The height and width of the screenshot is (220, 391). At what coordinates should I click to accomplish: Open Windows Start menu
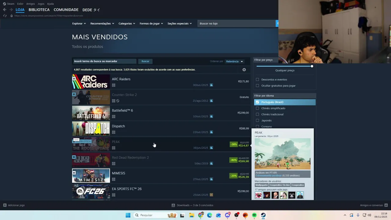pyautogui.click(x=128, y=215)
